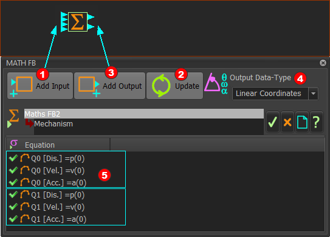Toggle the green check on Q1 [Dis.] row

coord(13,194)
